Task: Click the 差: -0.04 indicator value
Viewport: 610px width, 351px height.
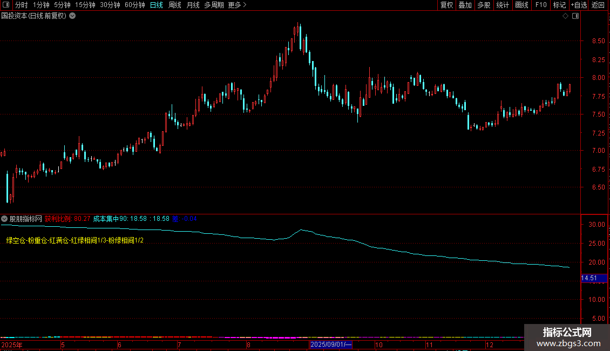Action: (x=185, y=219)
